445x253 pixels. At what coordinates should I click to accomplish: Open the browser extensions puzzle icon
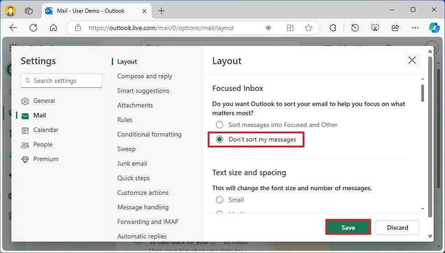(333, 28)
